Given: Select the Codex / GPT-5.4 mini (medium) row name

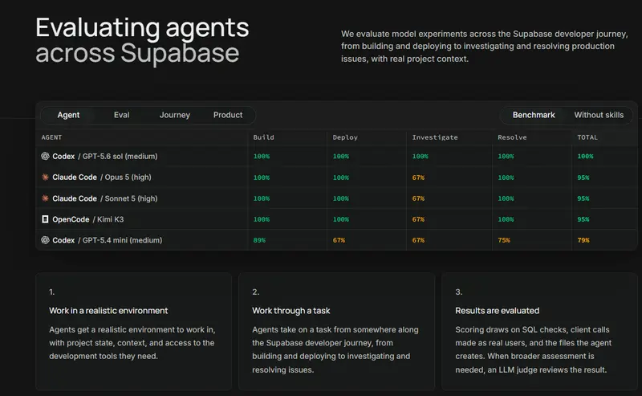Looking at the screenshot, I should pyautogui.click(x=108, y=240).
